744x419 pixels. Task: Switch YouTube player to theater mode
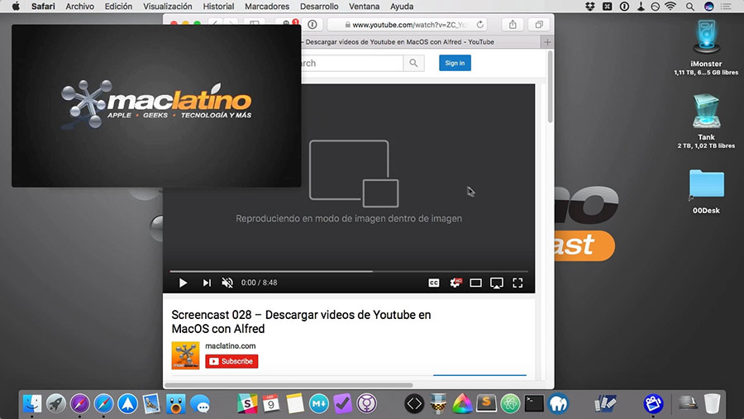coord(475,283)
